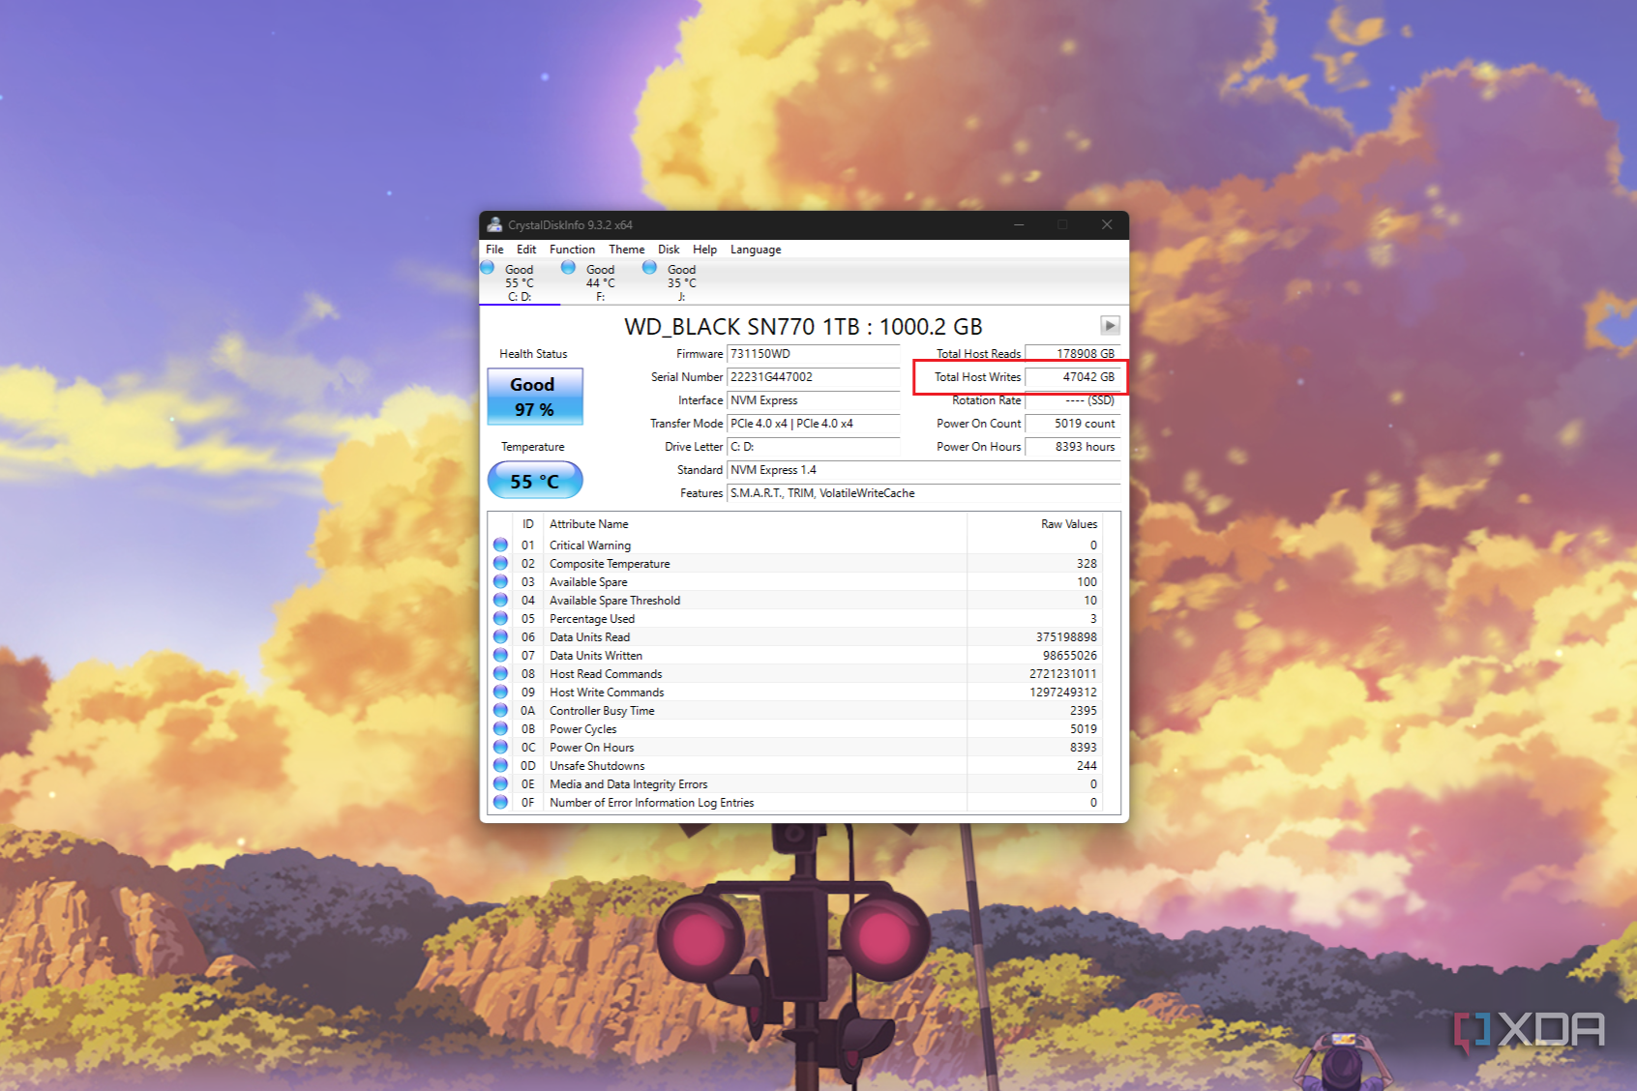Open the Theme menu
Image resolution: width=1637 pixels, height=1091 pixels.
point(627,250)
